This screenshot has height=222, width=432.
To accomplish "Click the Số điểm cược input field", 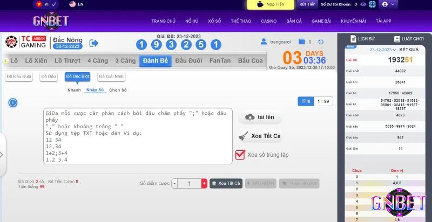I will (190, 184).
